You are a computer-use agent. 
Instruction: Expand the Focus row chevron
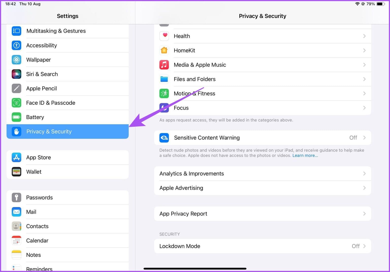365,108
